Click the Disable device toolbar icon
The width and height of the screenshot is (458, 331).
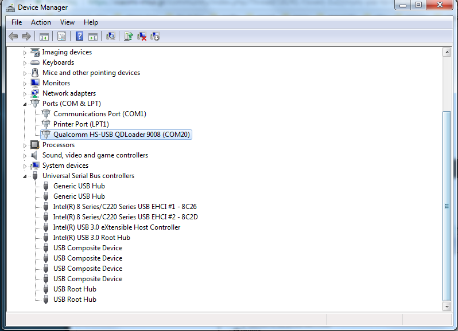click(155, 36)
